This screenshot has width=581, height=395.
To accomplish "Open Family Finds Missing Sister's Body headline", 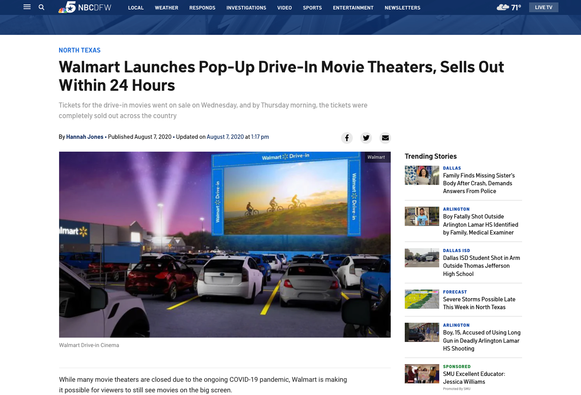I will 479,183.
